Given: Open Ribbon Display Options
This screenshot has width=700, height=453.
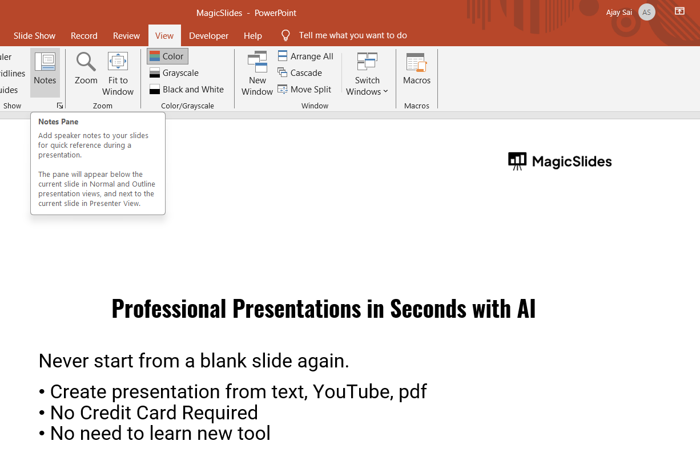Looking at the screenshot, I should tap(679, 11).
